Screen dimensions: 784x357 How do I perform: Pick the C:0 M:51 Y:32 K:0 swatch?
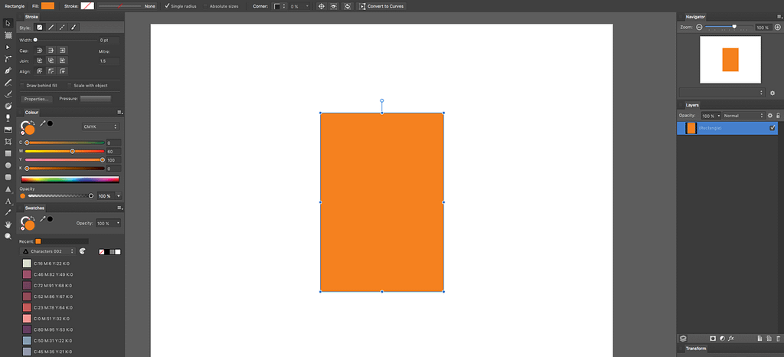(26, 318)
